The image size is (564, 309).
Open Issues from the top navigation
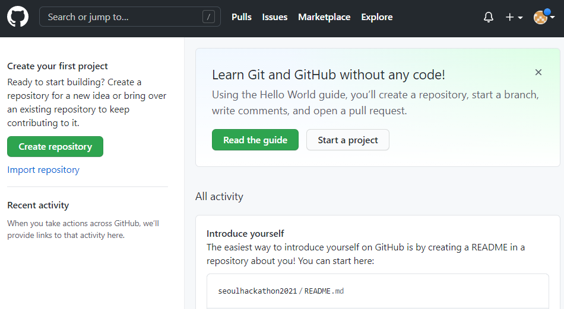[274, 17]
